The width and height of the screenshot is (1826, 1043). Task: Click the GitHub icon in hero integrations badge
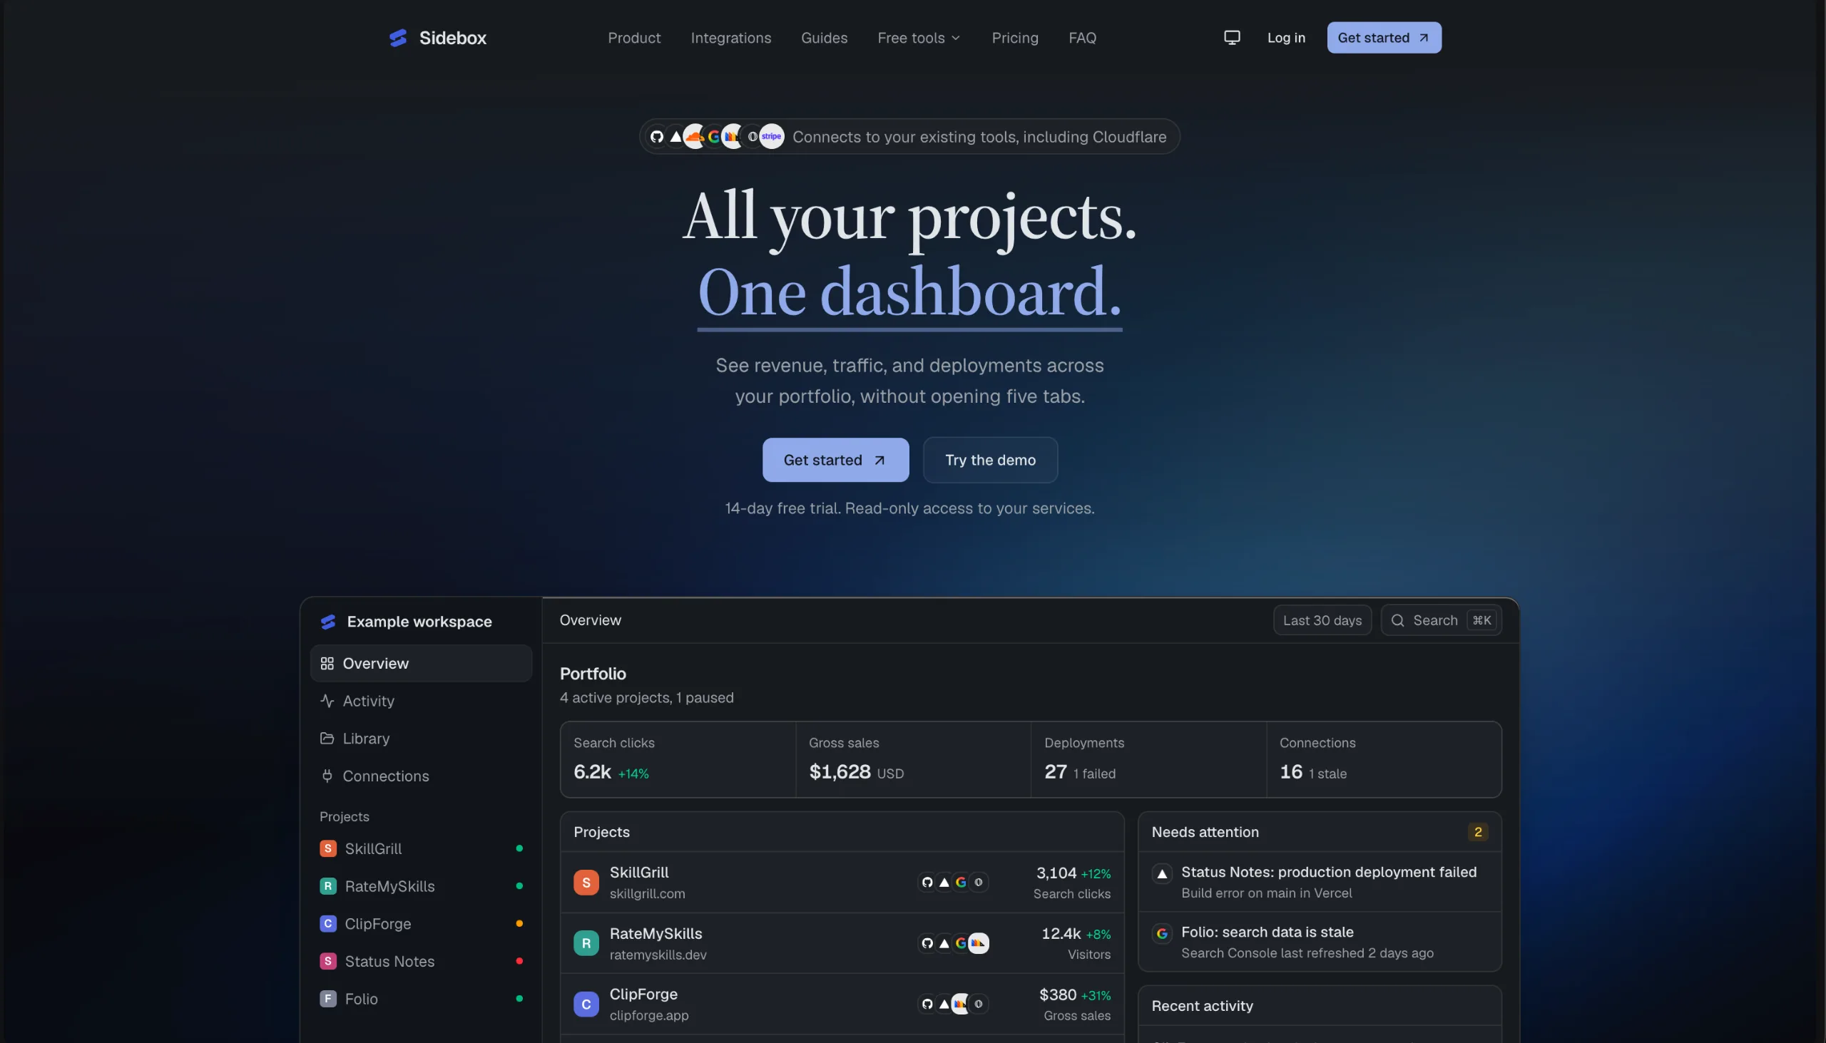[x=656, y=136]
